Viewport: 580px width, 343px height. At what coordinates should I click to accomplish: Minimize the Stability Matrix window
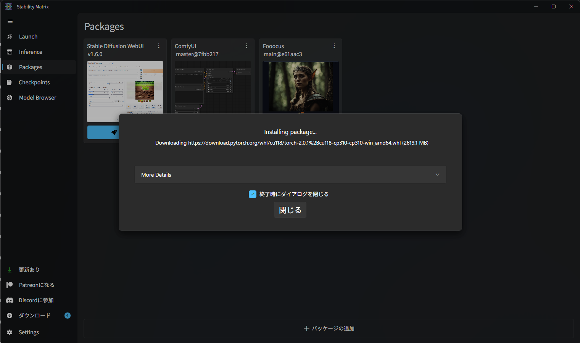536,6
